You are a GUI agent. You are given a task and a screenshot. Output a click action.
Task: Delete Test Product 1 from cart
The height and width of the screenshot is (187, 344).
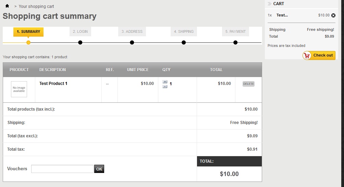point(248,84)
